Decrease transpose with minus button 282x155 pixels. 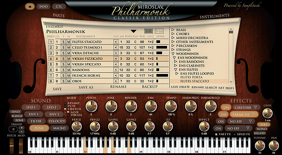(22, 132)
